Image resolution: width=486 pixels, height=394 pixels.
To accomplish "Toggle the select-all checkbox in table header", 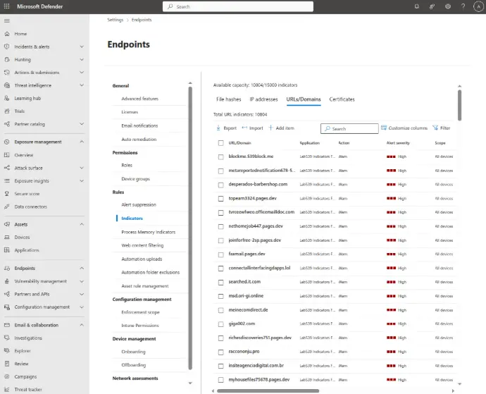I will (220, 143).
